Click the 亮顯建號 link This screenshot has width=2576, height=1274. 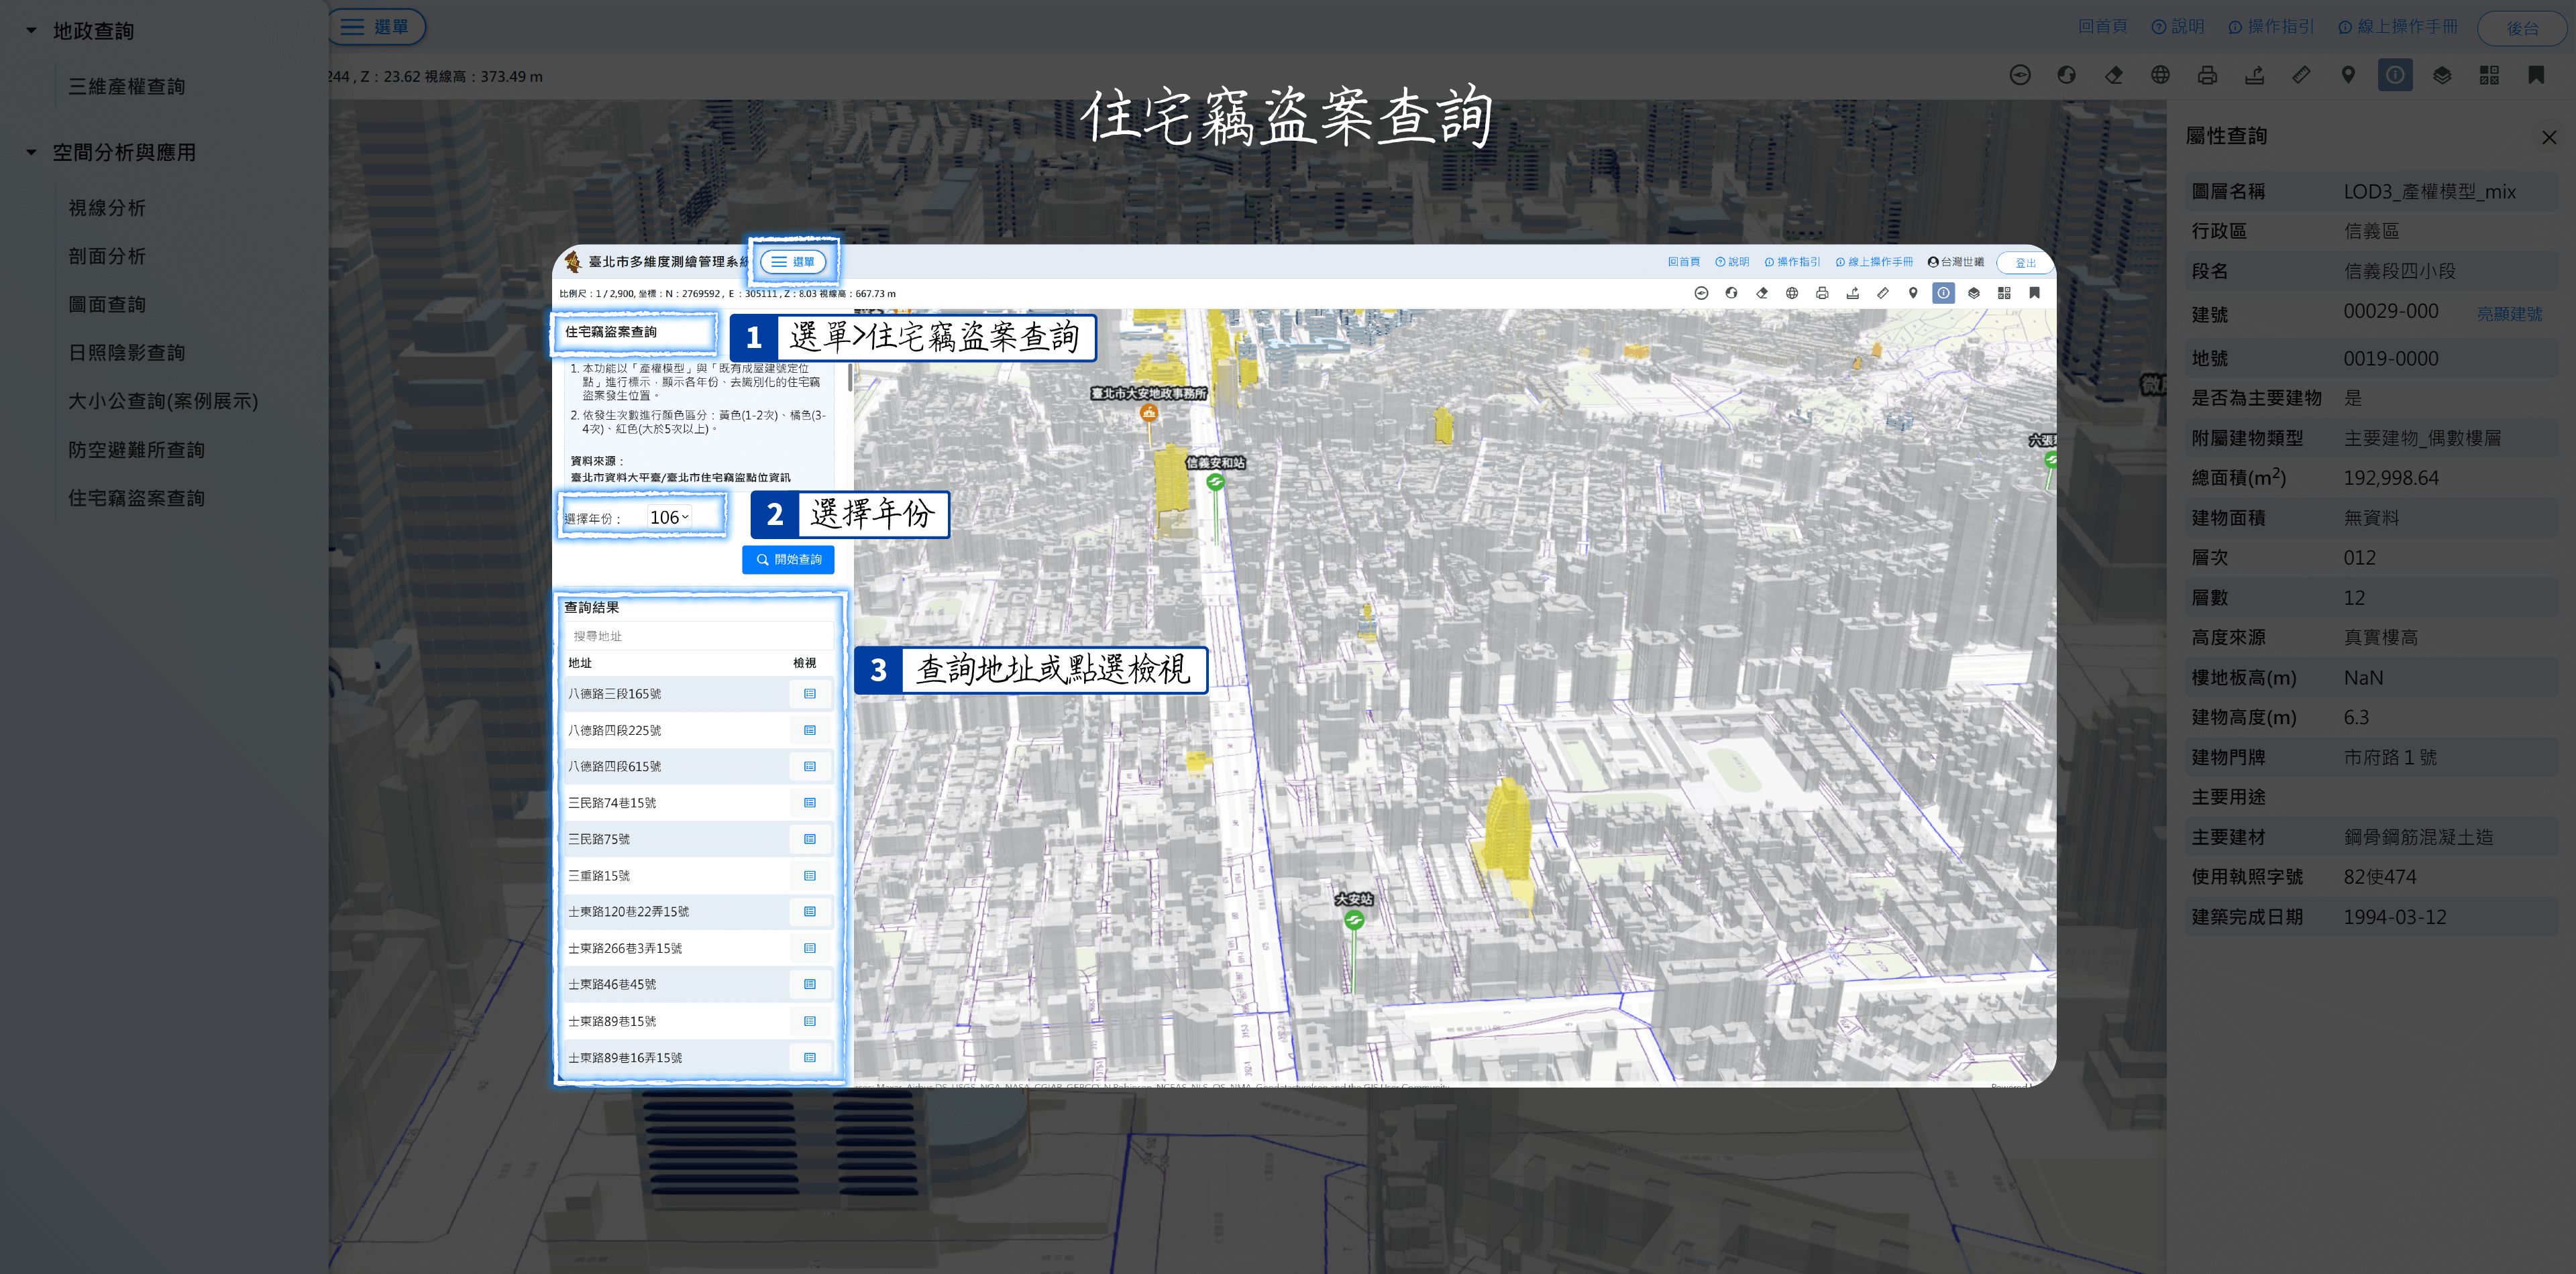tap(2509, 314)
